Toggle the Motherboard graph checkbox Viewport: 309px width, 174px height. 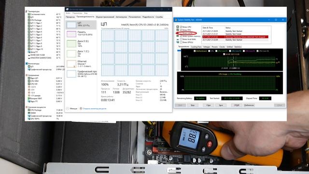195,51
